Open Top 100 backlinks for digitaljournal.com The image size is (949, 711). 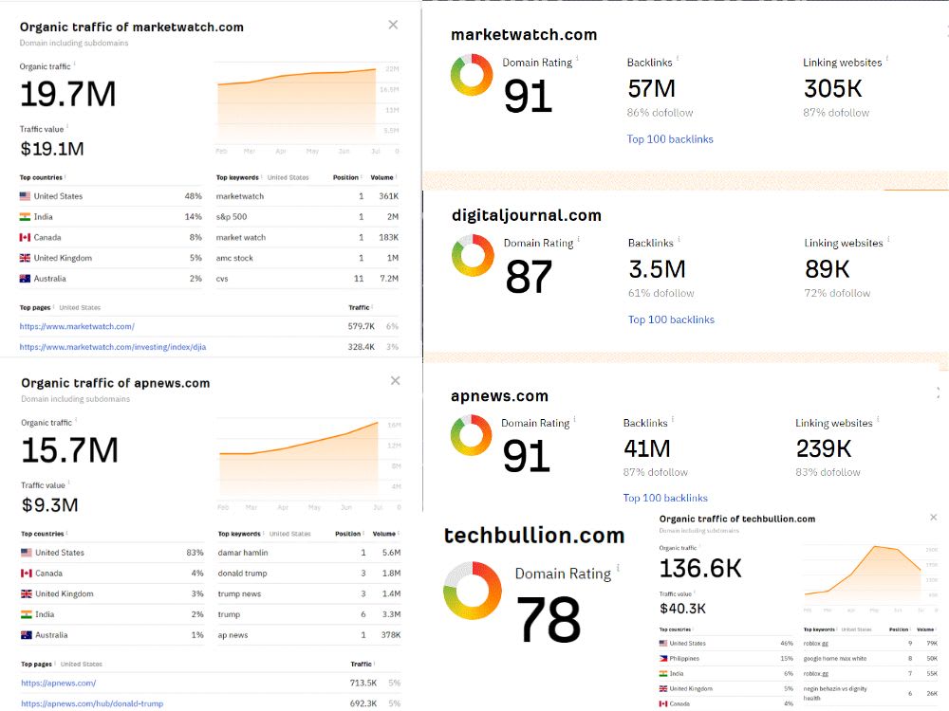coord(671,319)
